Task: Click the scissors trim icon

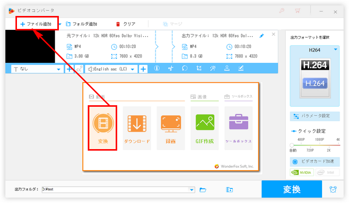Action: point(171,69)
